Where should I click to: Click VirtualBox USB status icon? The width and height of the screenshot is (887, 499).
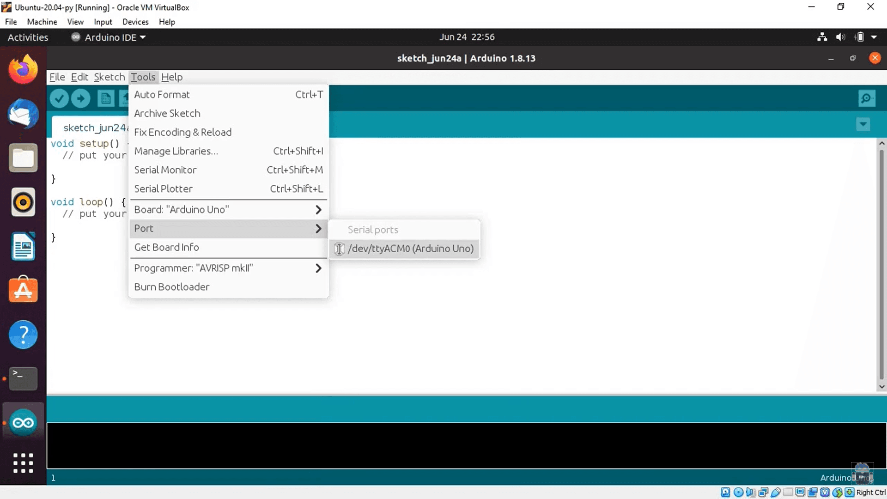776,493
